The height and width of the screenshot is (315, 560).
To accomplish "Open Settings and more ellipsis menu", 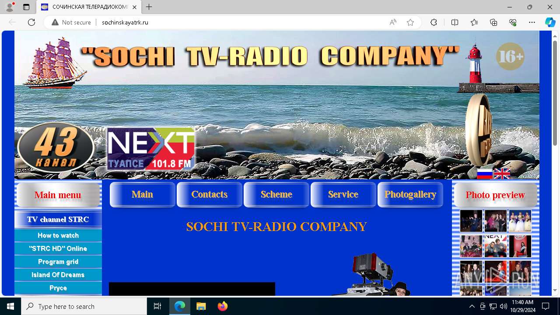I will point(532,22).
